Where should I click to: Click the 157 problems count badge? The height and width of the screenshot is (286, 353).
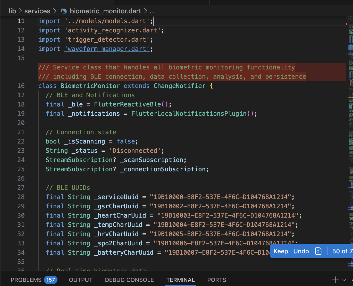click(51, 280)
